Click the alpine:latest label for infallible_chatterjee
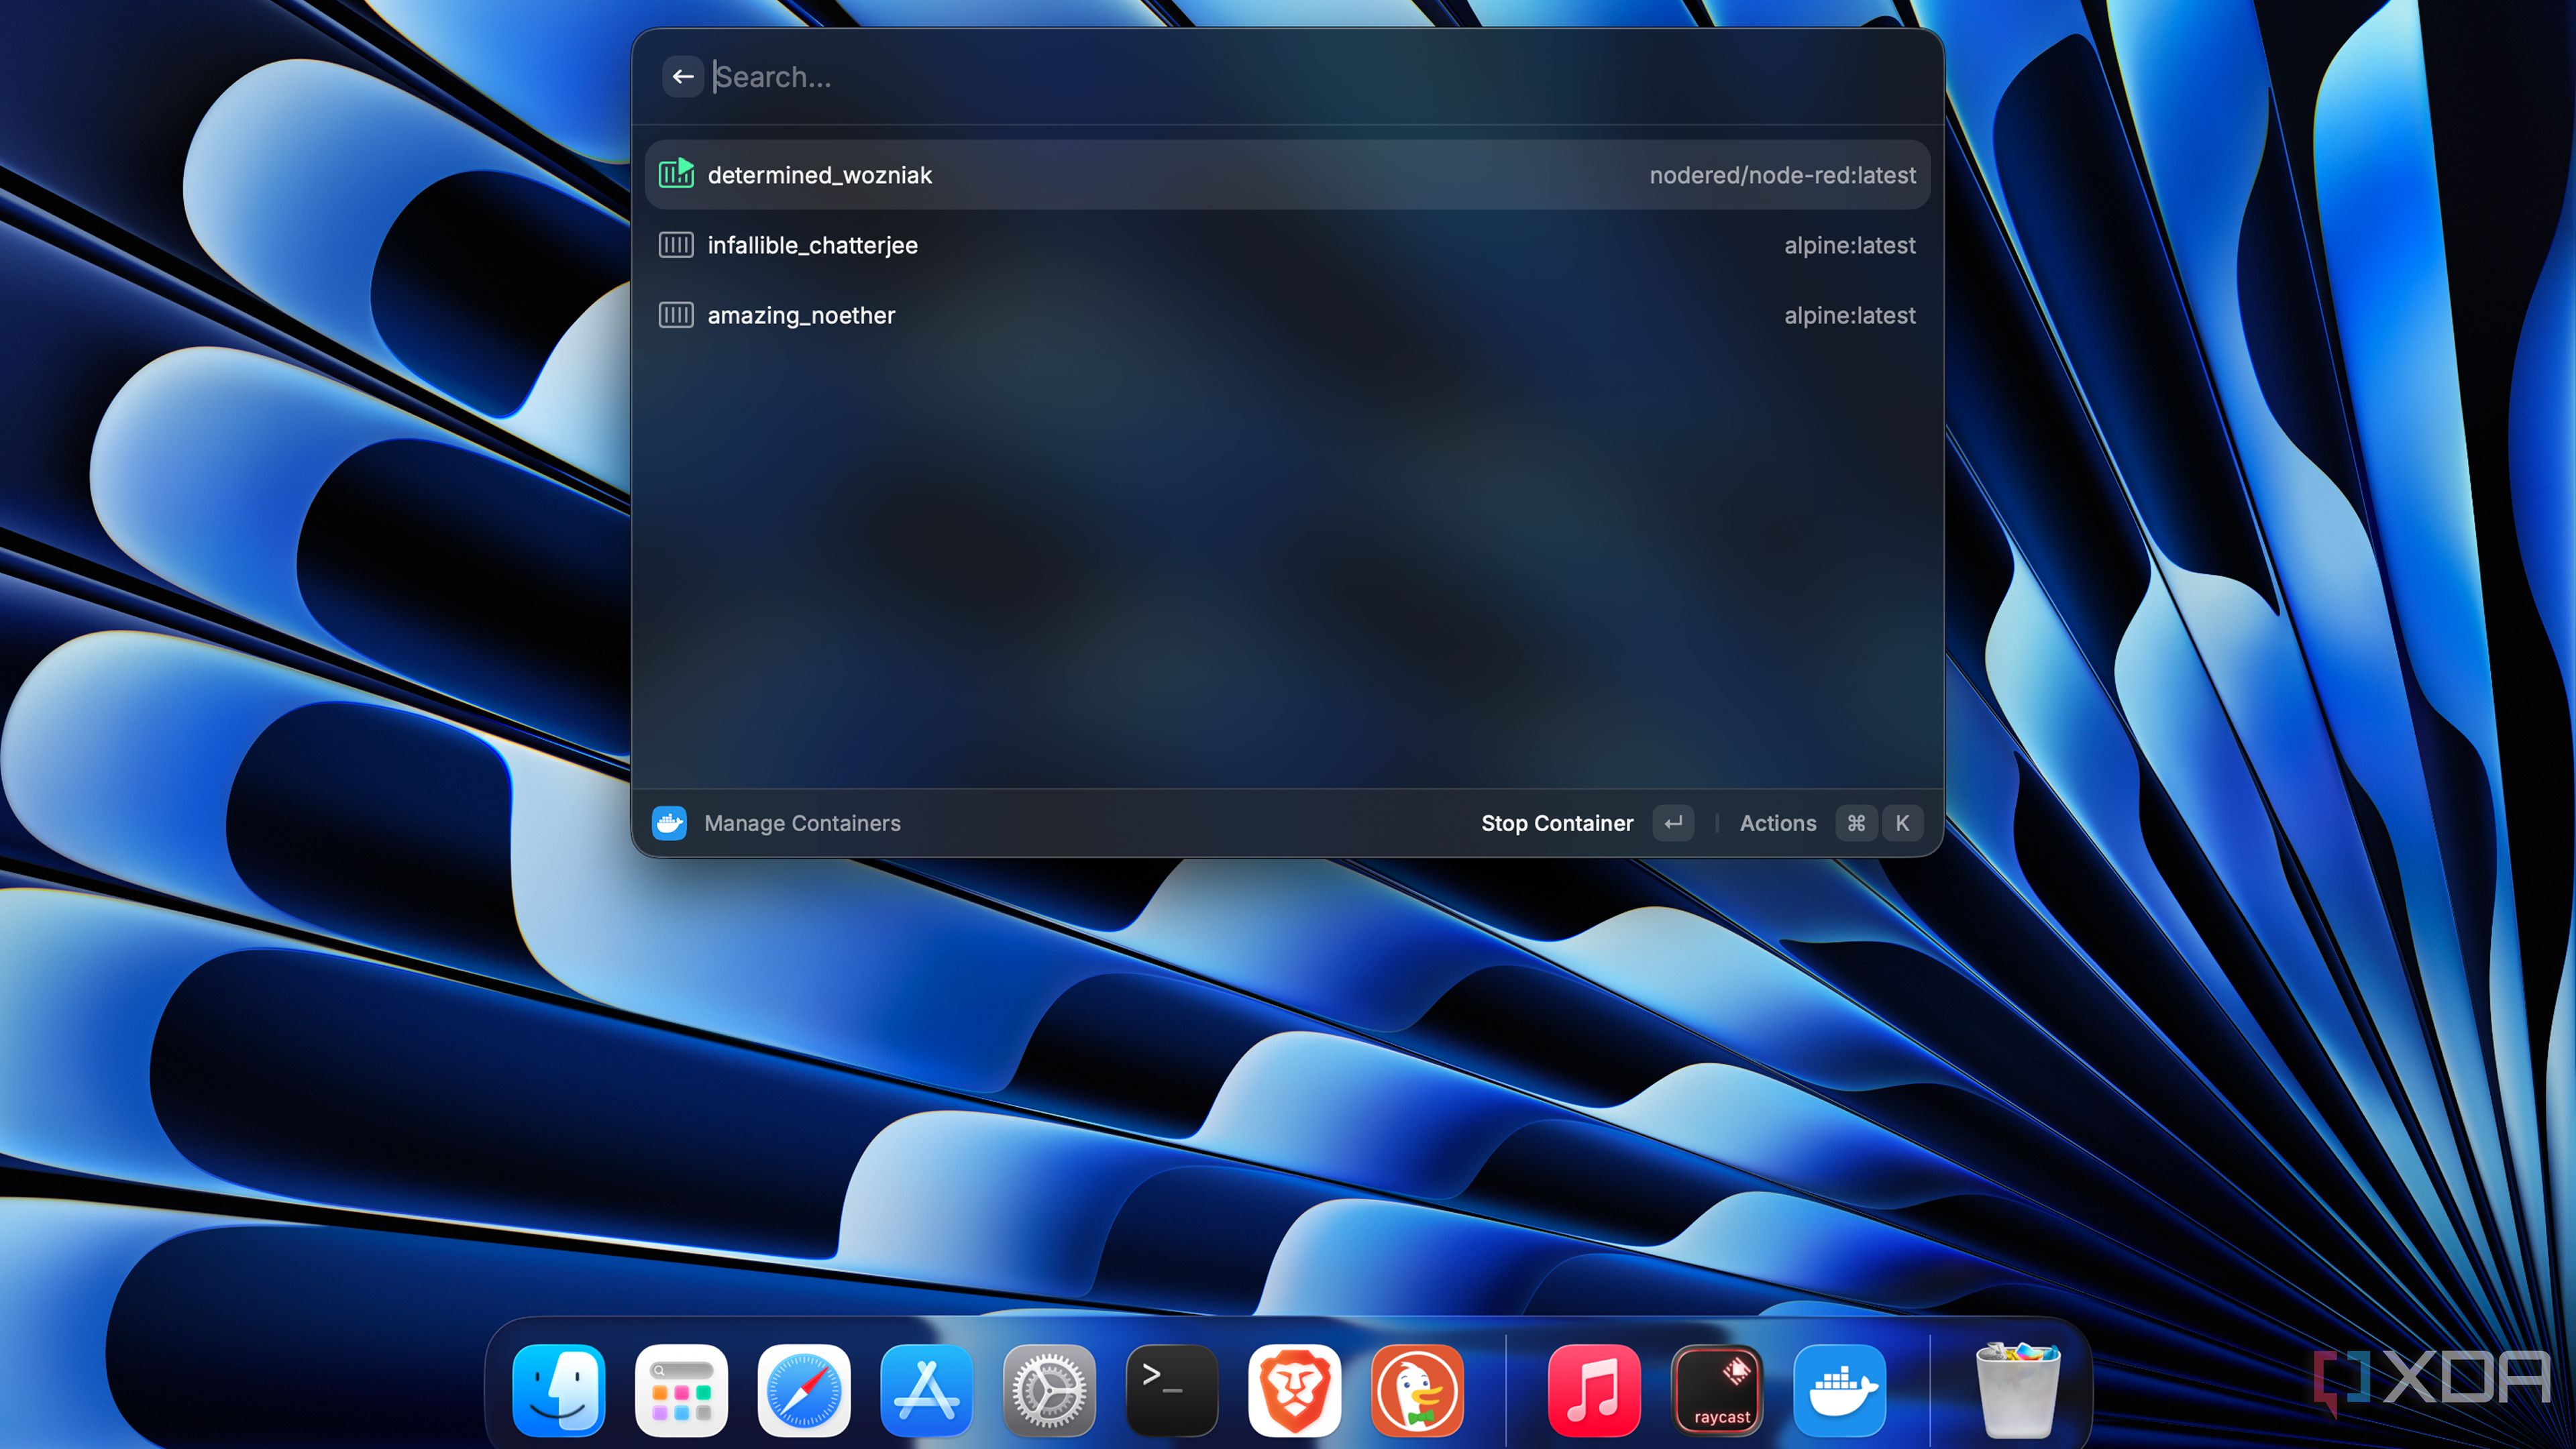The height and width of the screenshot is (1449, 2576). [1850, 245]
